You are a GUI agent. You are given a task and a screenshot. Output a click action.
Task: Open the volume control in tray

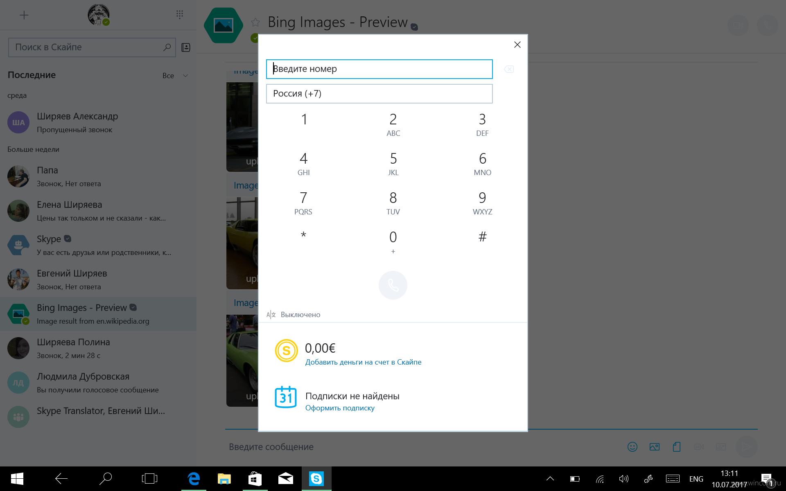[623, 479]
